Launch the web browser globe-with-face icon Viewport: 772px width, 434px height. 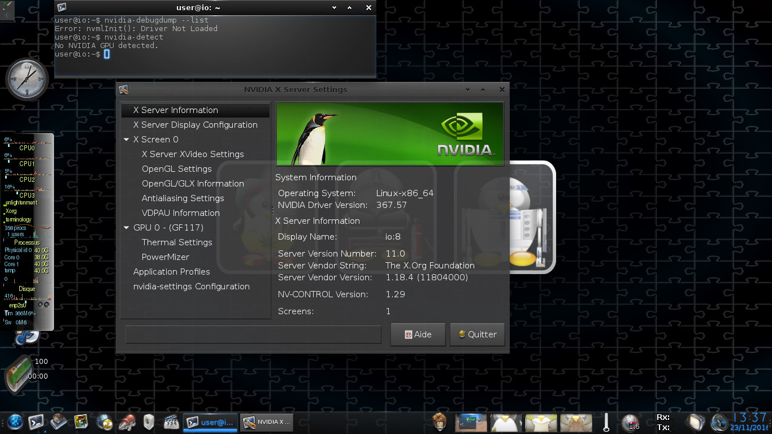click(x=105, y=422)
